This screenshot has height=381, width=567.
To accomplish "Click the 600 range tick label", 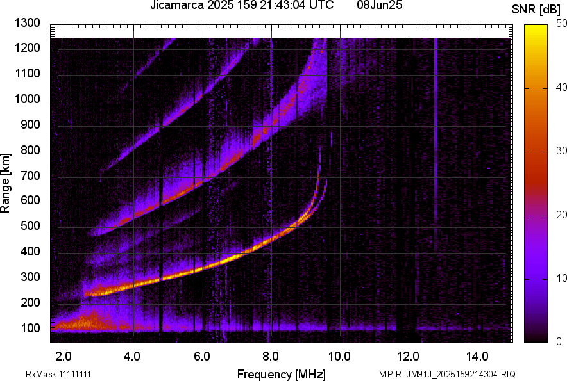I will [30, 200].
